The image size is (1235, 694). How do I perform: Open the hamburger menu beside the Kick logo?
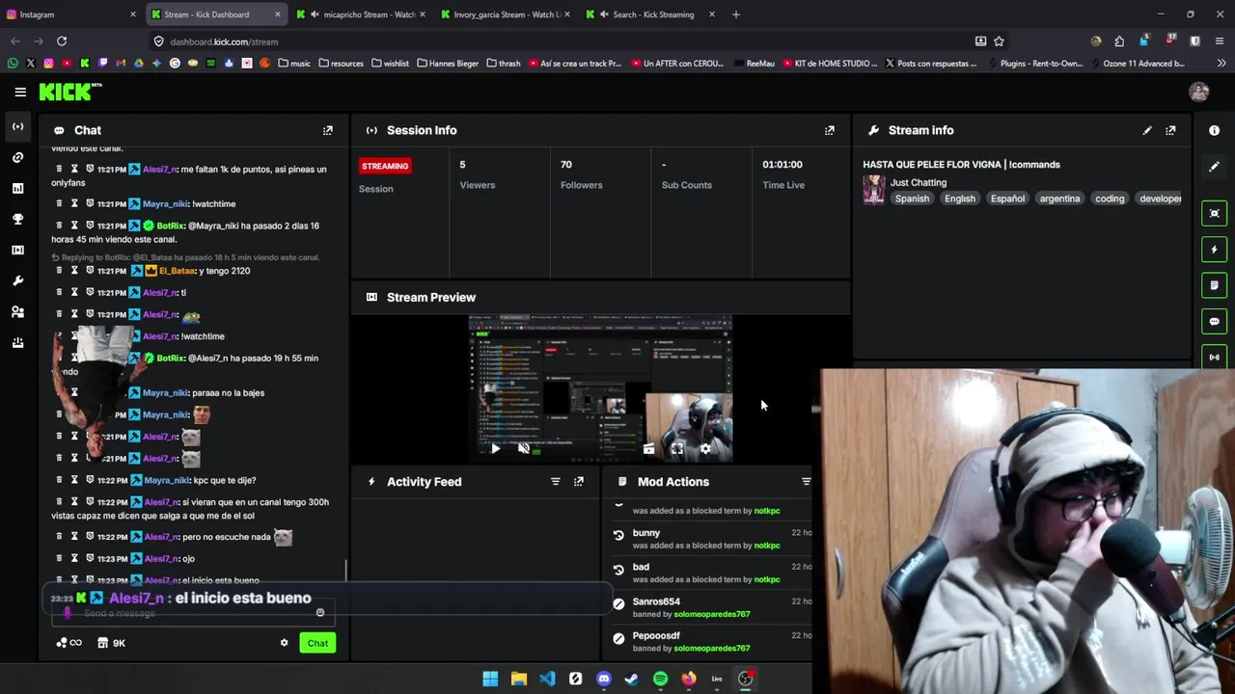[20, 92]
